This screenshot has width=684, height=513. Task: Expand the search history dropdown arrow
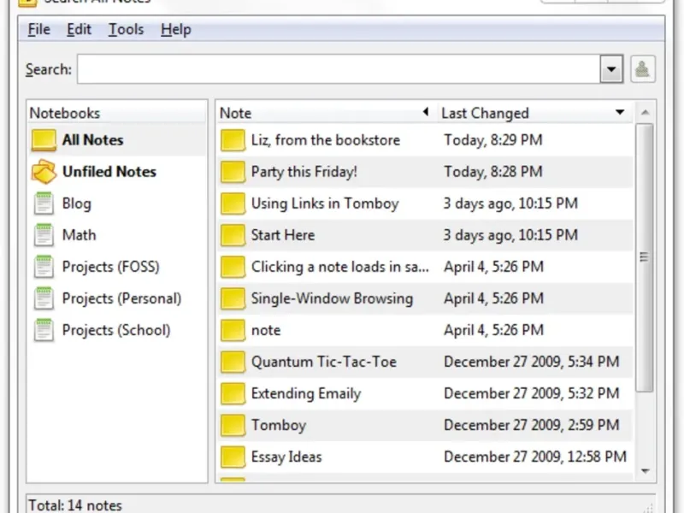point(611,69)
